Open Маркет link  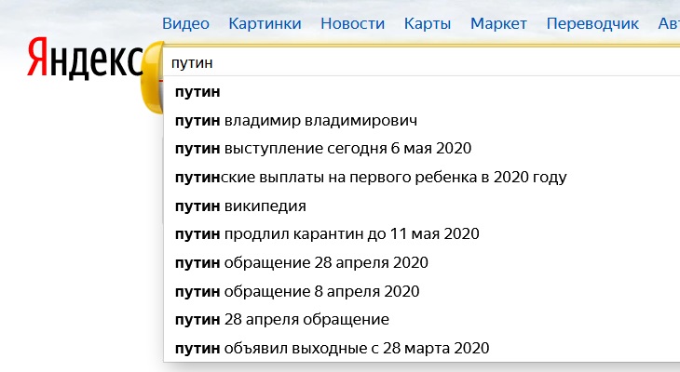coord(498,23)
